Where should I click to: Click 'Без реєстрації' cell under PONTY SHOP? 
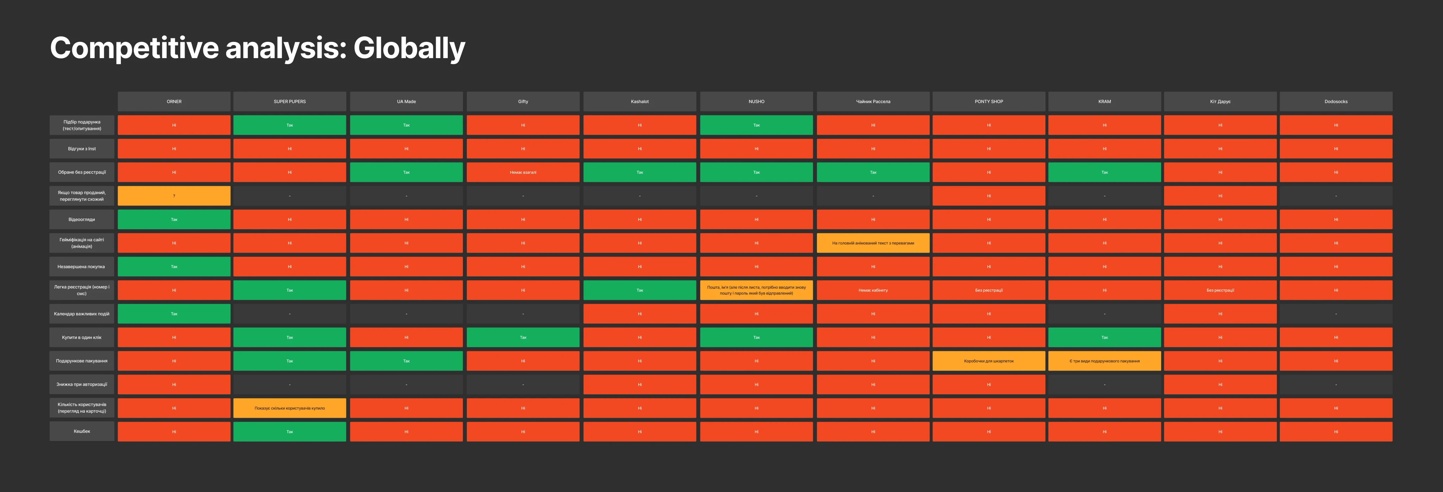click(x=989, y=290)
